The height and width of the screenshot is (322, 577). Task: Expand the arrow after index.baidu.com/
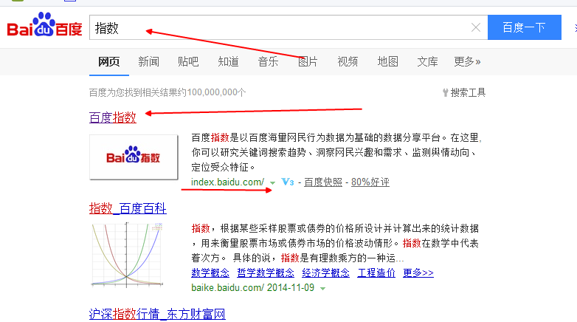coord(272,182)
